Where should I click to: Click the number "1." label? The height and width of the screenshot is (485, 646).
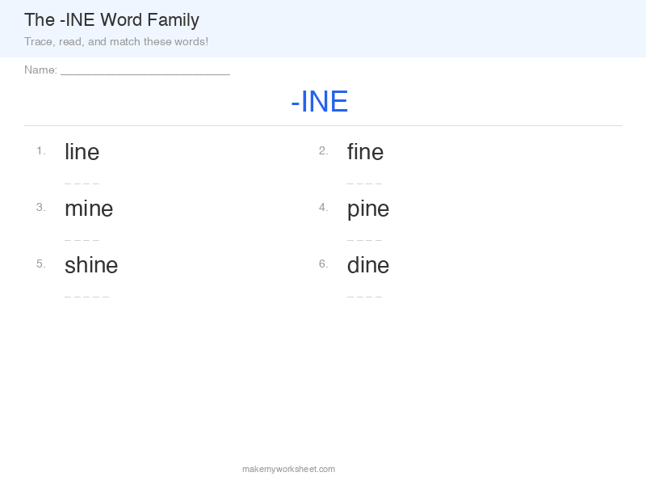click(39, 150)
